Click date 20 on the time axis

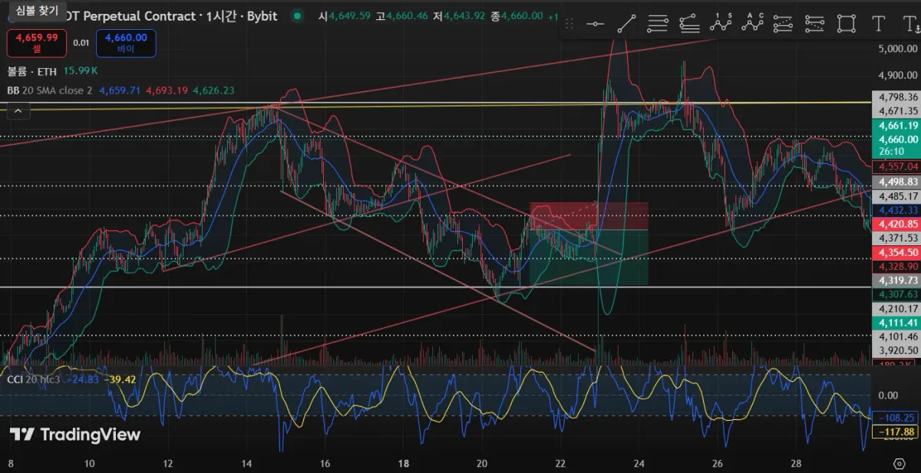(481, 464)
